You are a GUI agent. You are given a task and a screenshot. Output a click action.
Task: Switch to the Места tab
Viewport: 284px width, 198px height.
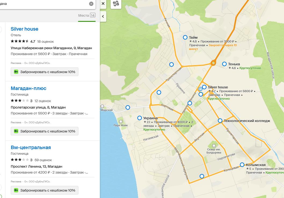87,15
